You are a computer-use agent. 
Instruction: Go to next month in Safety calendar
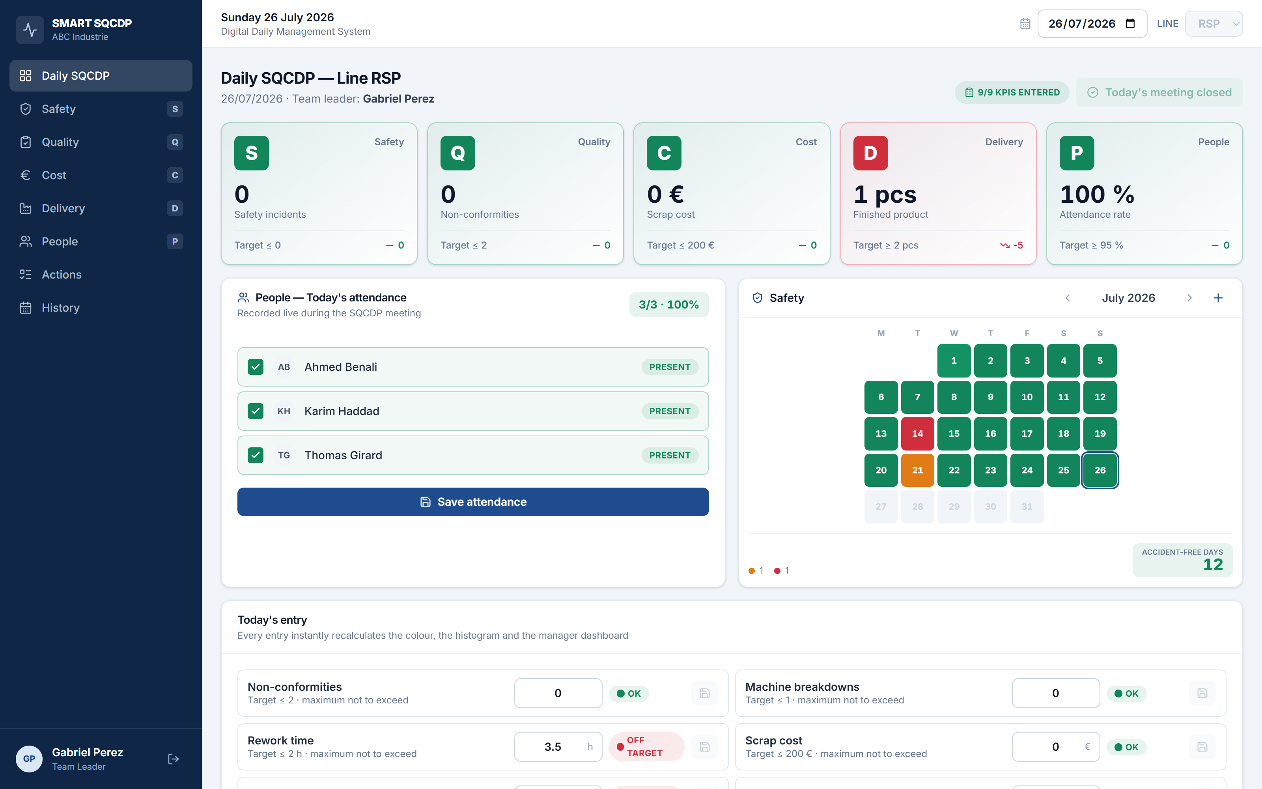1189,298
